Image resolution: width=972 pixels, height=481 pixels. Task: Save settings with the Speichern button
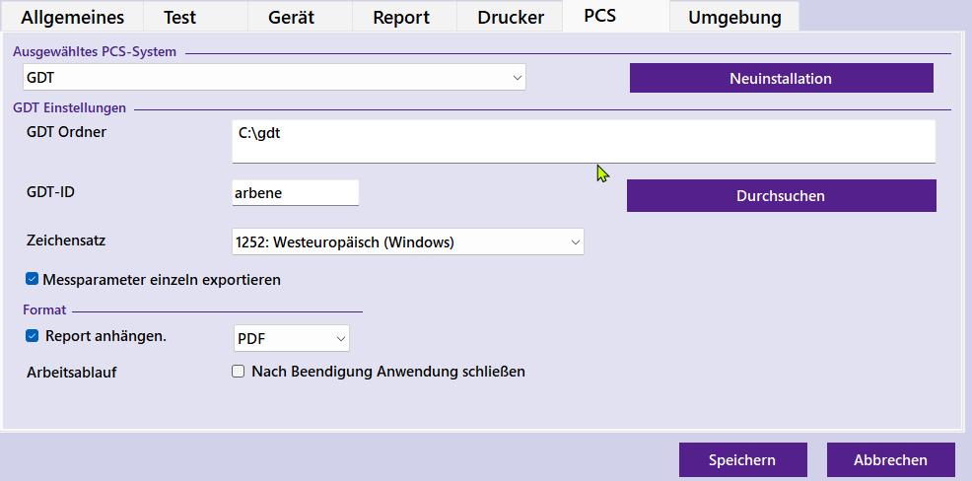[x=742, y=459]
